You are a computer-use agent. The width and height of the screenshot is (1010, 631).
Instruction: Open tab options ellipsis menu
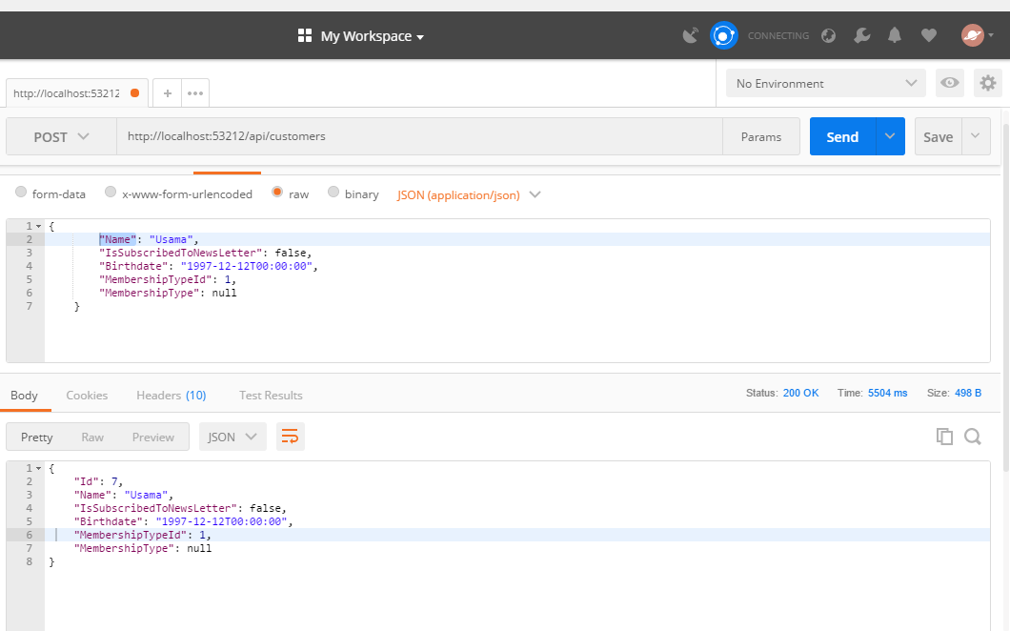tap(195, 93)
